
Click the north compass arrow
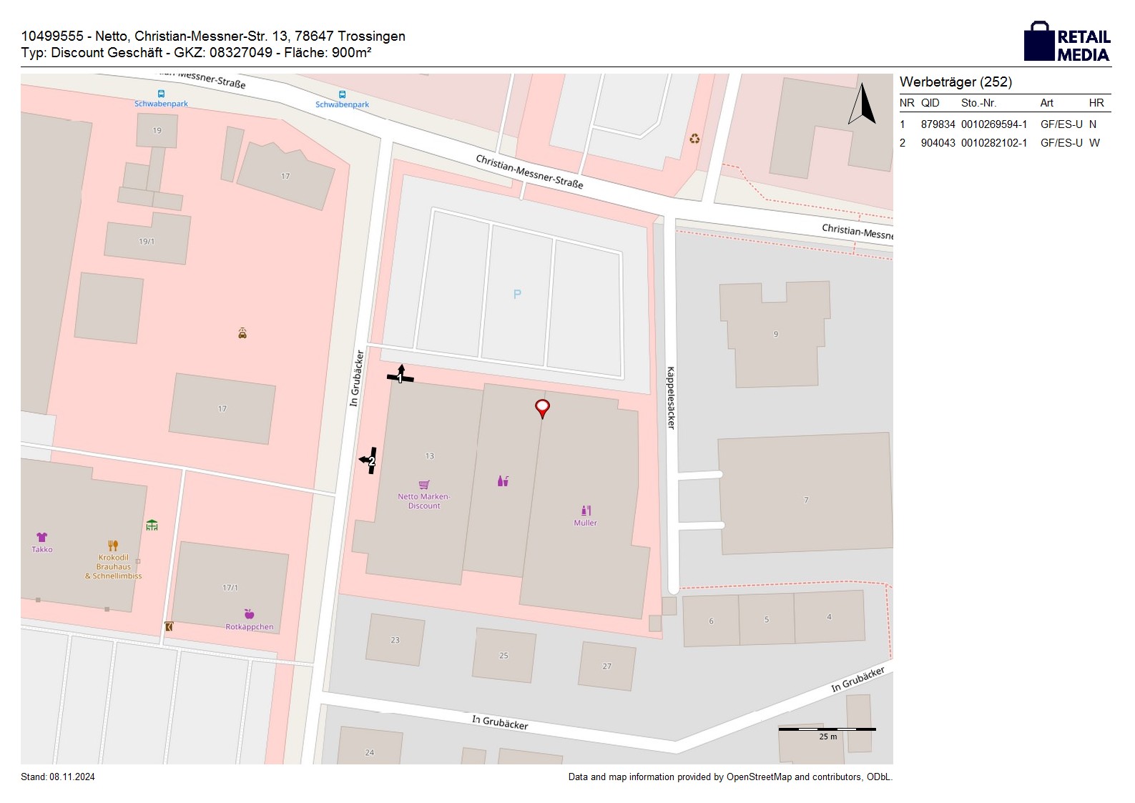(x=863, y=104)
